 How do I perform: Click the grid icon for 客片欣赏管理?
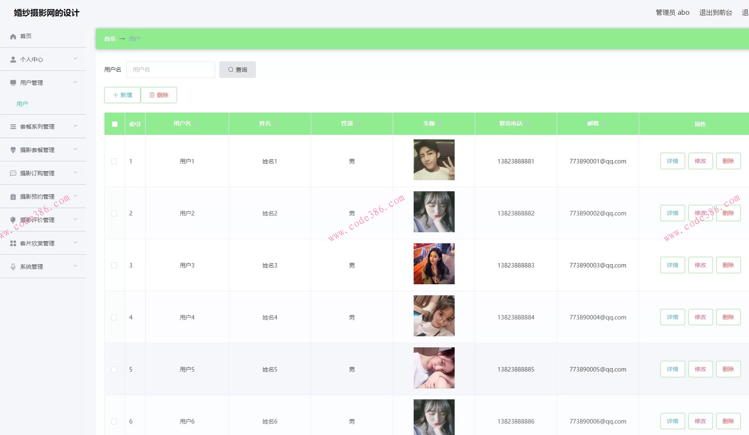(x=13, y=243)
